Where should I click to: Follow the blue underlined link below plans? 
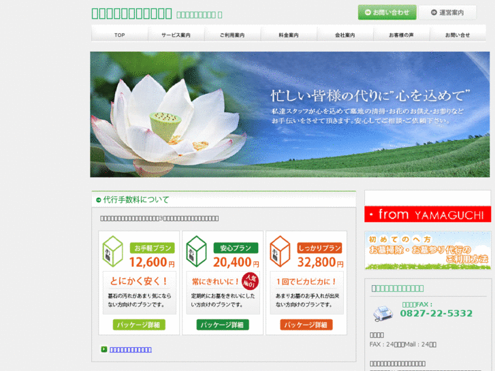tap(131, 349)
